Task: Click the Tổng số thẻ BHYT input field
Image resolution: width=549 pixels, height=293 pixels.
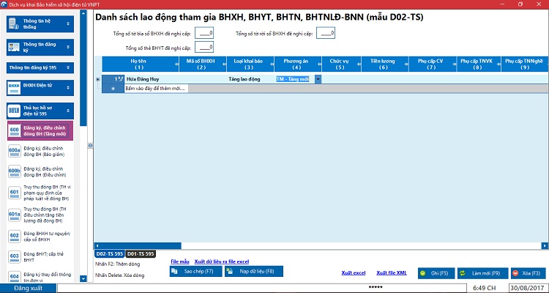Action: (x=204, y=48)
